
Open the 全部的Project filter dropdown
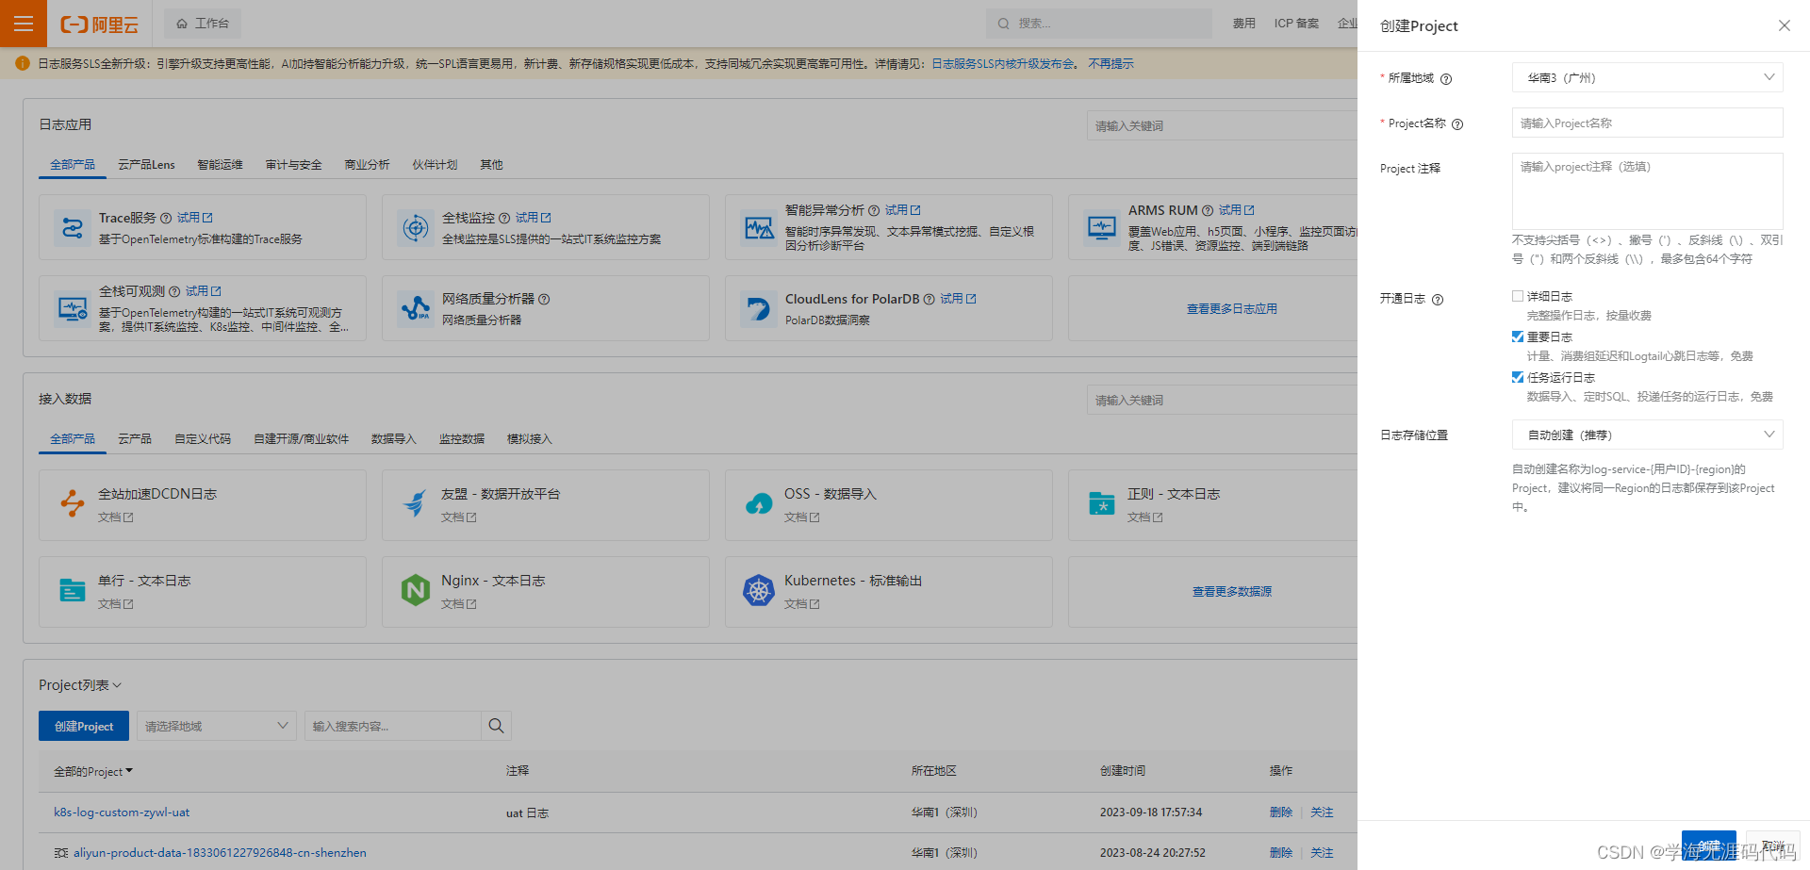(x=93, y=771)
